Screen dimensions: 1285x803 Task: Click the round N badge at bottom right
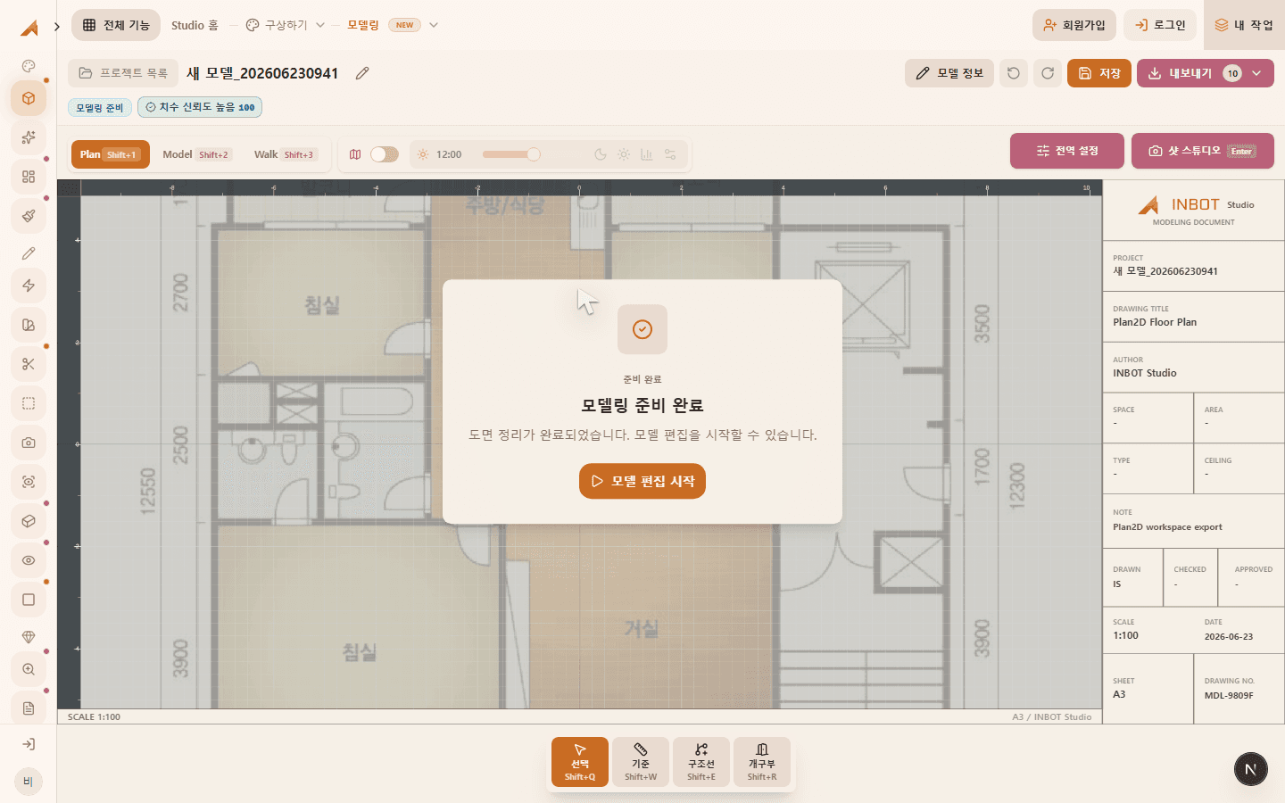click(1251, 769)
